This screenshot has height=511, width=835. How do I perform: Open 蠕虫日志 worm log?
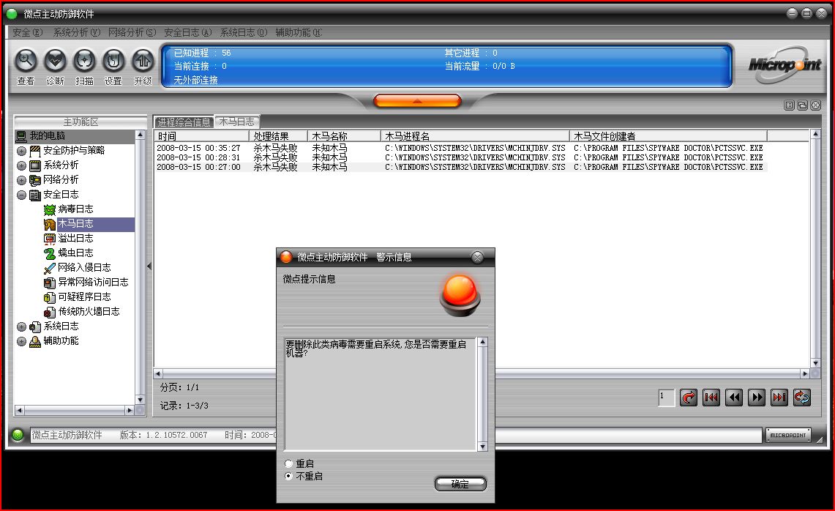(75, 253)
